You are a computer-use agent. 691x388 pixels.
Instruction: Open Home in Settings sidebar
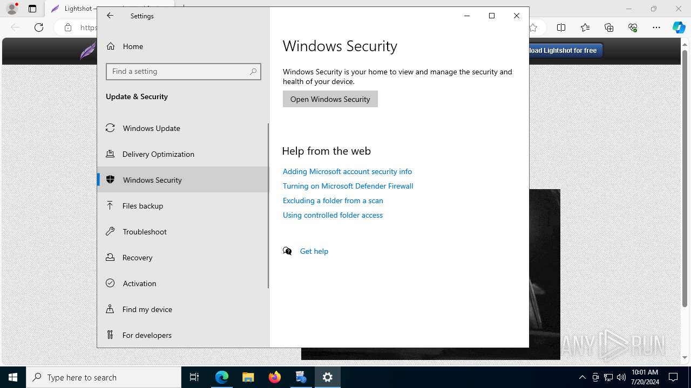pyautogui.click(x=183, y=46)
